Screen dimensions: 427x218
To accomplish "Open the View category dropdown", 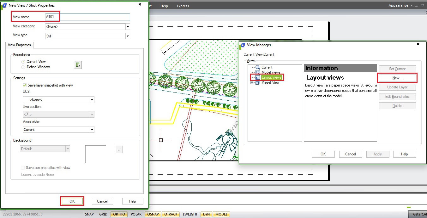I will pos(128,26).
